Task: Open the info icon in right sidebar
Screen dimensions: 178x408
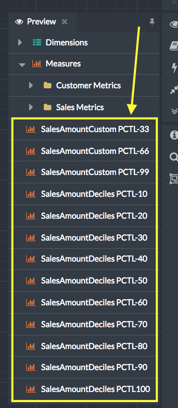Action: (x=174, y=135)
